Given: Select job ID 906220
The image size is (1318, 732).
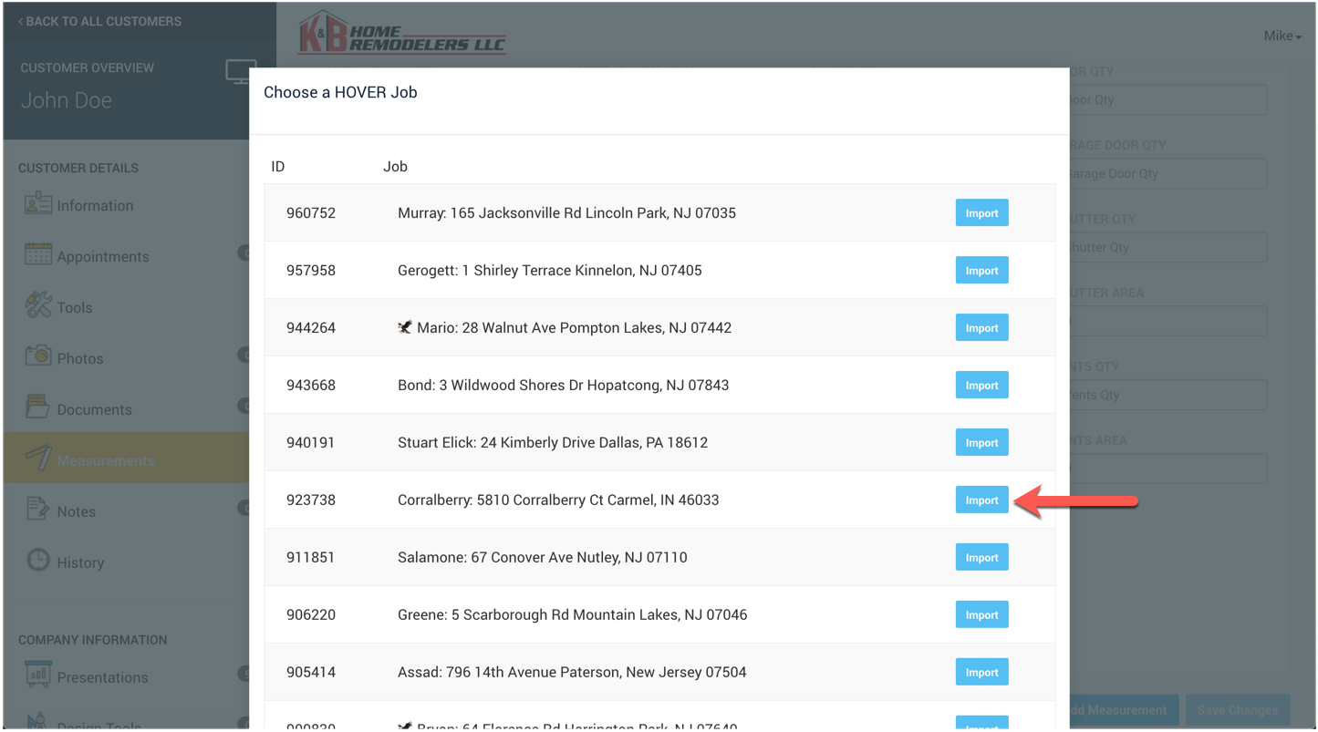Looking at the screenshot, I should point(311,615).
